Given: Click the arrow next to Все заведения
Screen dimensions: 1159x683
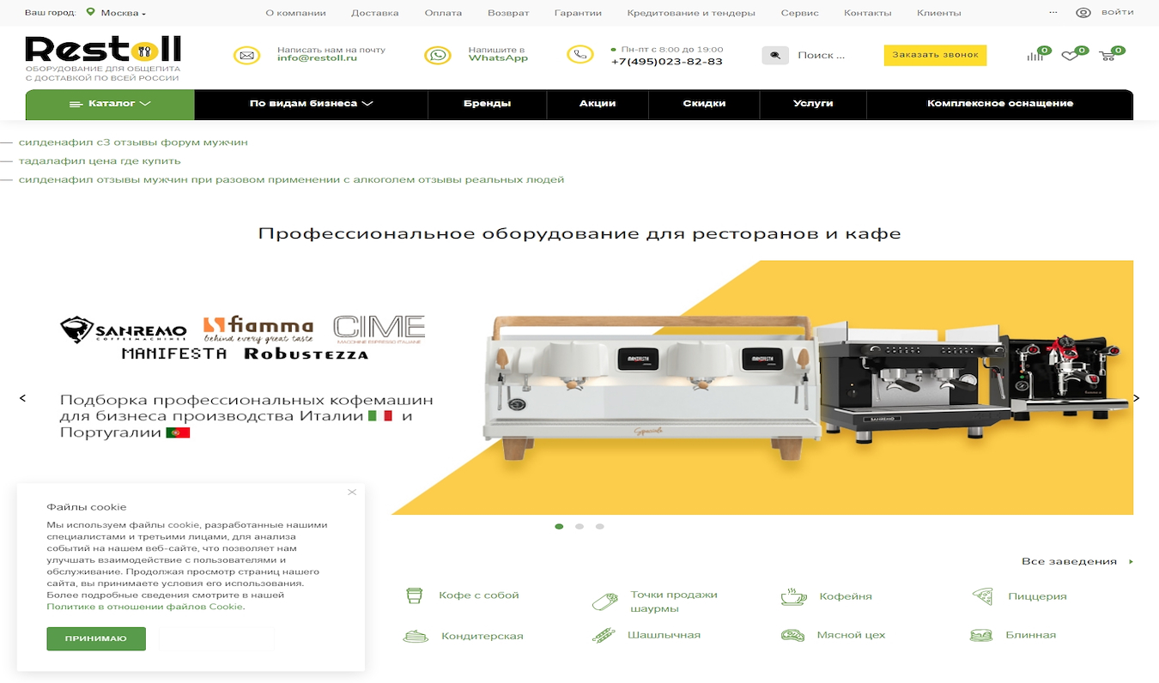Looking at the screenshot, I should click(x=1131, y=562).
